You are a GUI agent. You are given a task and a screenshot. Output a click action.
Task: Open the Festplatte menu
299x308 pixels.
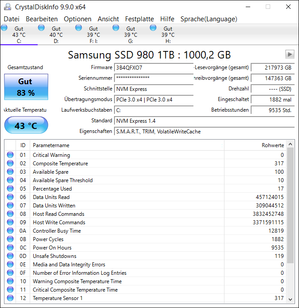139,19
